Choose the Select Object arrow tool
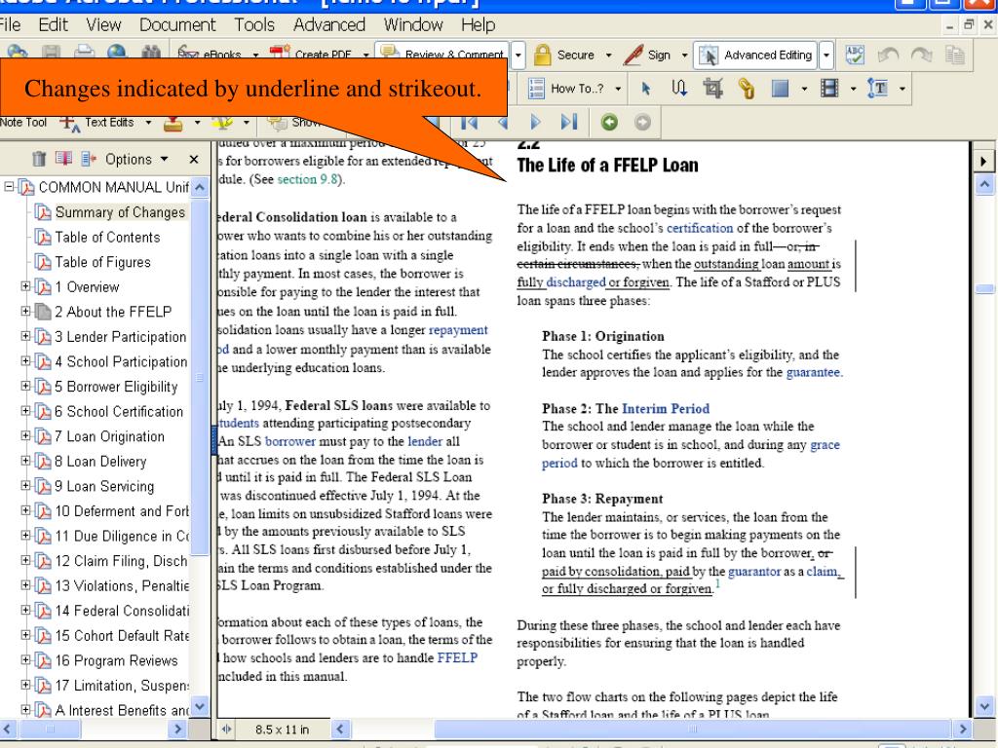Image resolution: width=998 pixels, height=748 pixels. point(645,89)
